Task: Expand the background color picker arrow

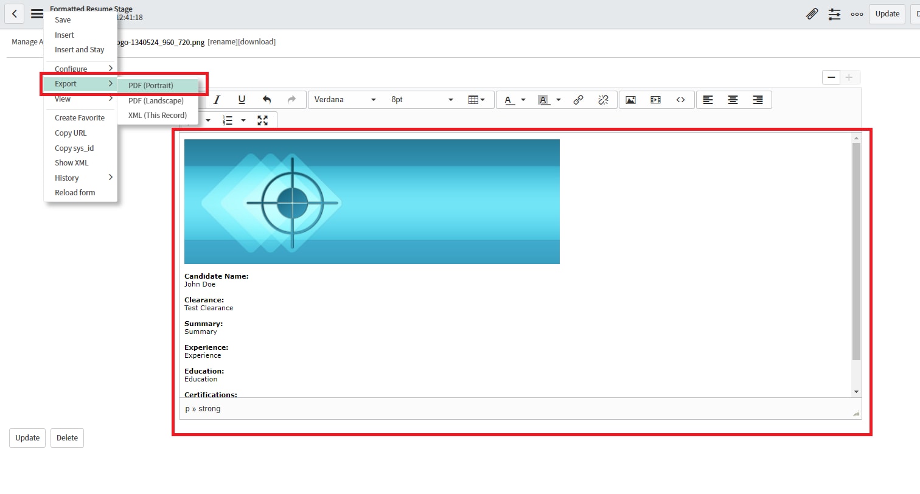Action: (558, 100)
